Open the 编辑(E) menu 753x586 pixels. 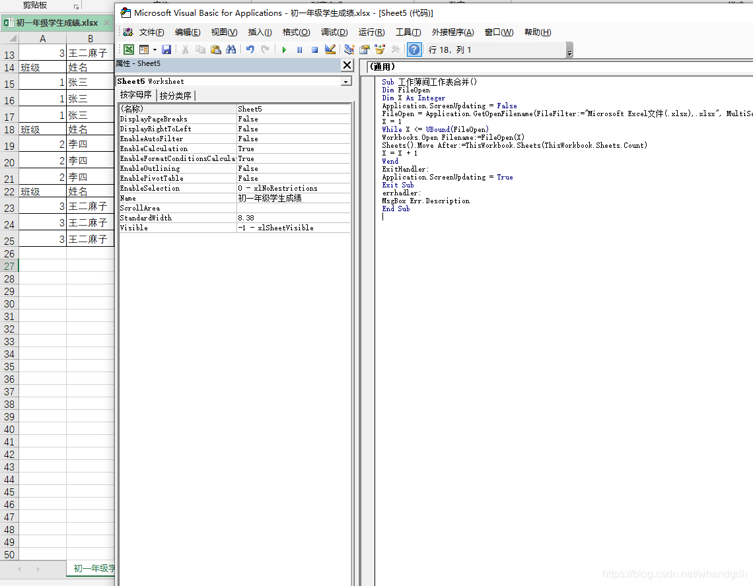pos(188,32)
